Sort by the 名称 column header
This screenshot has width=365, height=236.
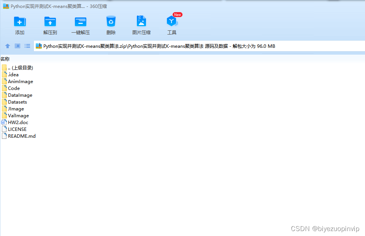pos(5,59)
